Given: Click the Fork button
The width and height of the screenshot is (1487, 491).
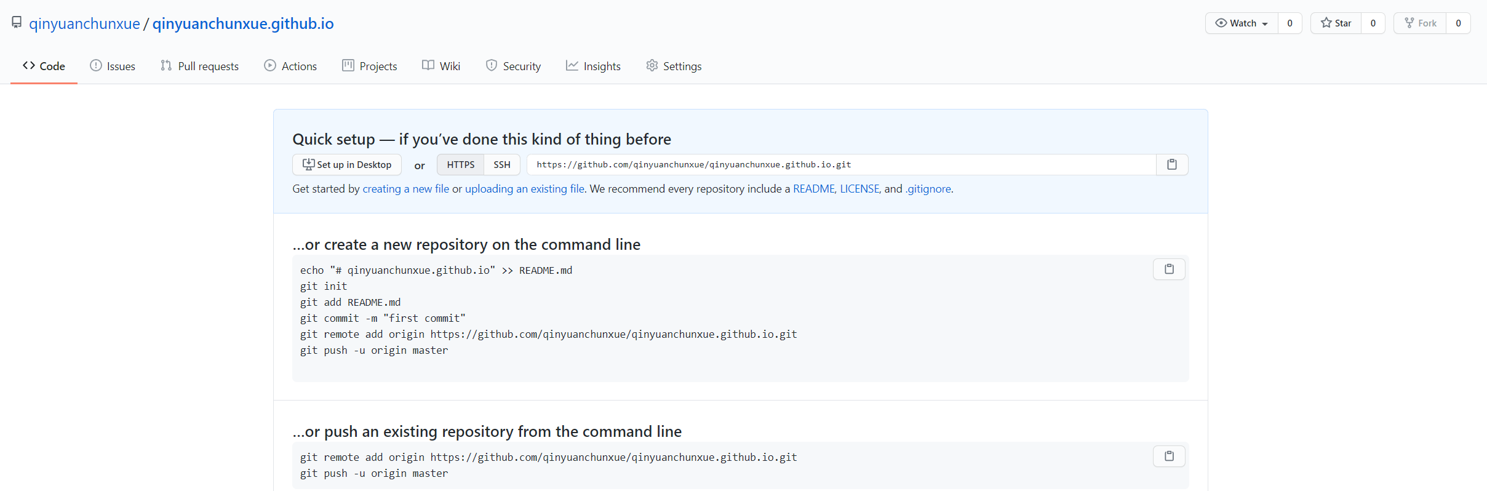Looking at the screenshot, I should point(1420,23).
